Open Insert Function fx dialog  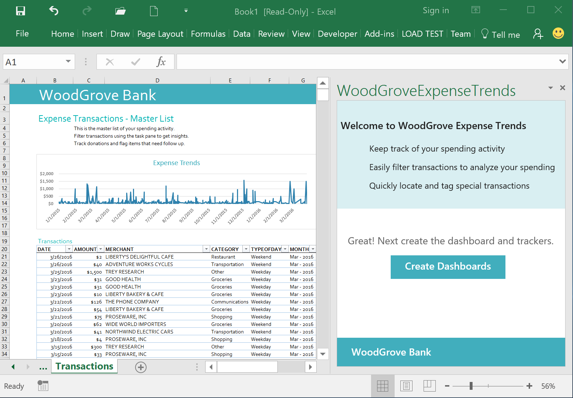click(x=161, y=62)
